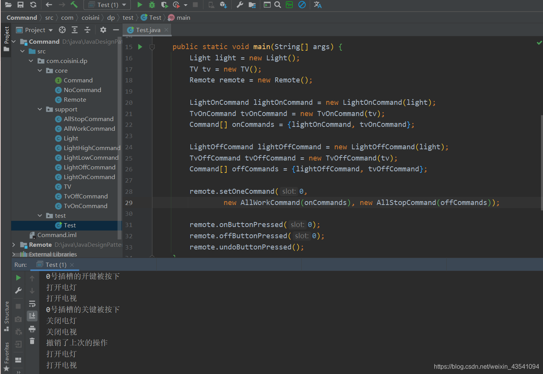Toggle scroll to end in run console
Image resolution: width=543 pixels, height=374 pixels.
(32, 316)
